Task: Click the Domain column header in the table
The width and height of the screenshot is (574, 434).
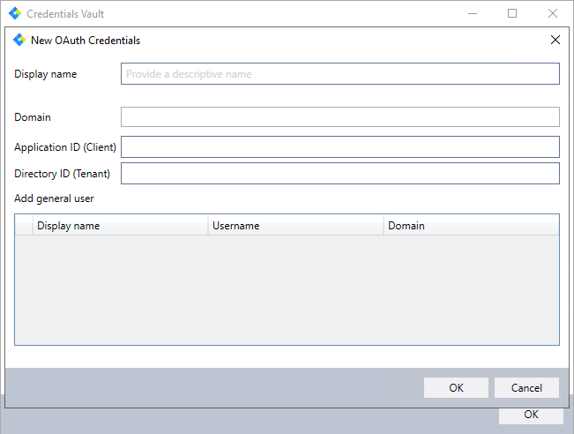Action: pyautogui.click(x=471, y=226)
